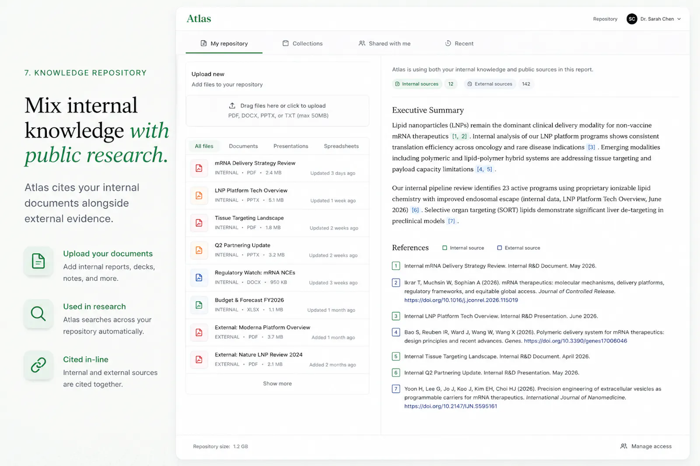Click the Upload your documents file icon
This screenshot has width=700, height=466.
38,261
